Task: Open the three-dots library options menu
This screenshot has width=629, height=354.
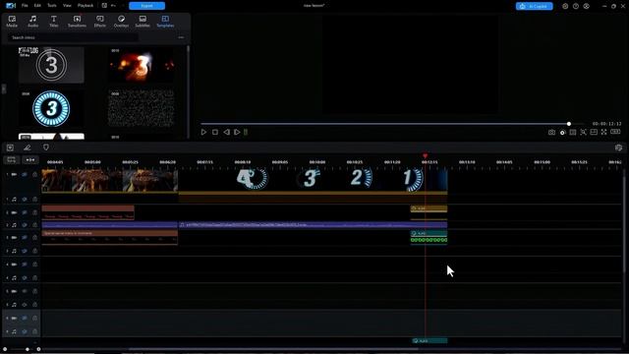Action: pyautogui.click(x=181, y=37)
